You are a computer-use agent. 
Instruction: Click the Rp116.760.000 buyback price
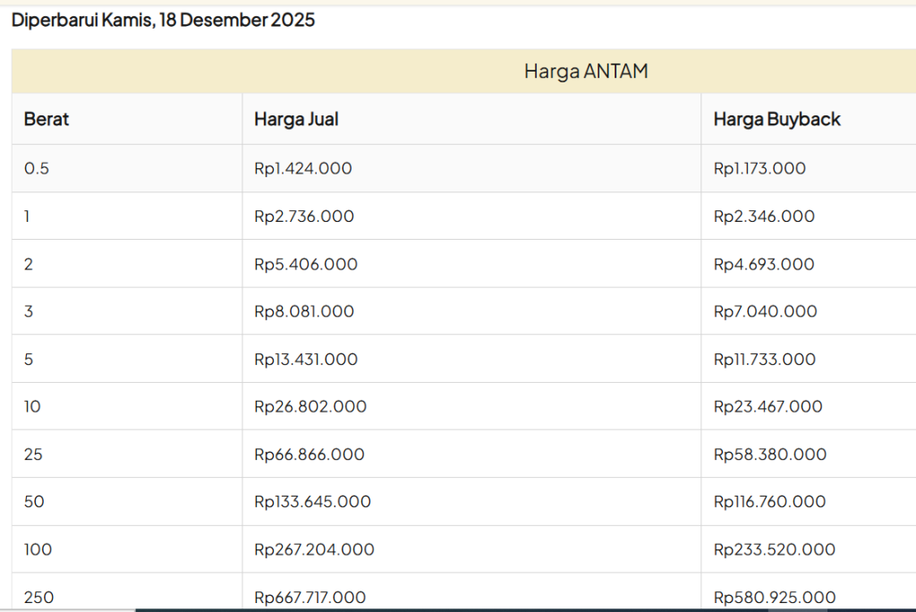click(x=769, y=502)
